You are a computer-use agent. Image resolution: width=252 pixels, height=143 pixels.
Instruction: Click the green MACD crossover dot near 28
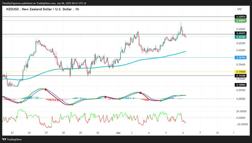72,104
